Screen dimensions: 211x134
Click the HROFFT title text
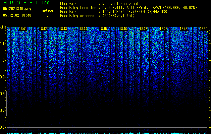(21, 3)
